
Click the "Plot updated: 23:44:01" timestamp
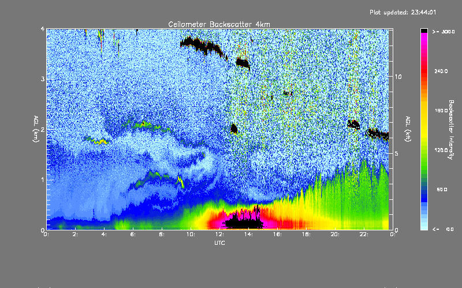tap(403, 12)
